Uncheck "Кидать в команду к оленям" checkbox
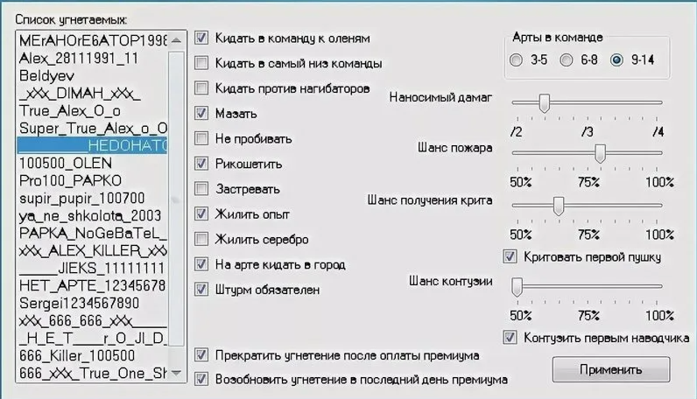The image size is (697, 399). 201,38
